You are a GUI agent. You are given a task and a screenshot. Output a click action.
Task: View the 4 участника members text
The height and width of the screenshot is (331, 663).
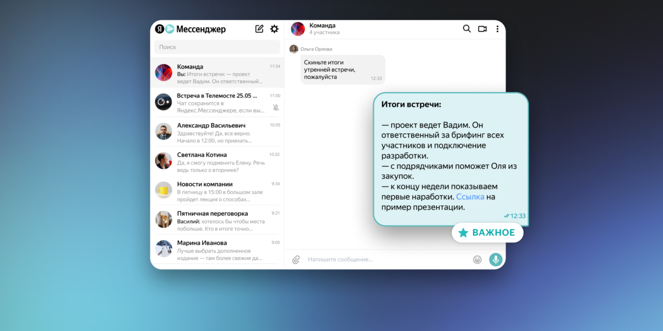(x=324, y=33)
